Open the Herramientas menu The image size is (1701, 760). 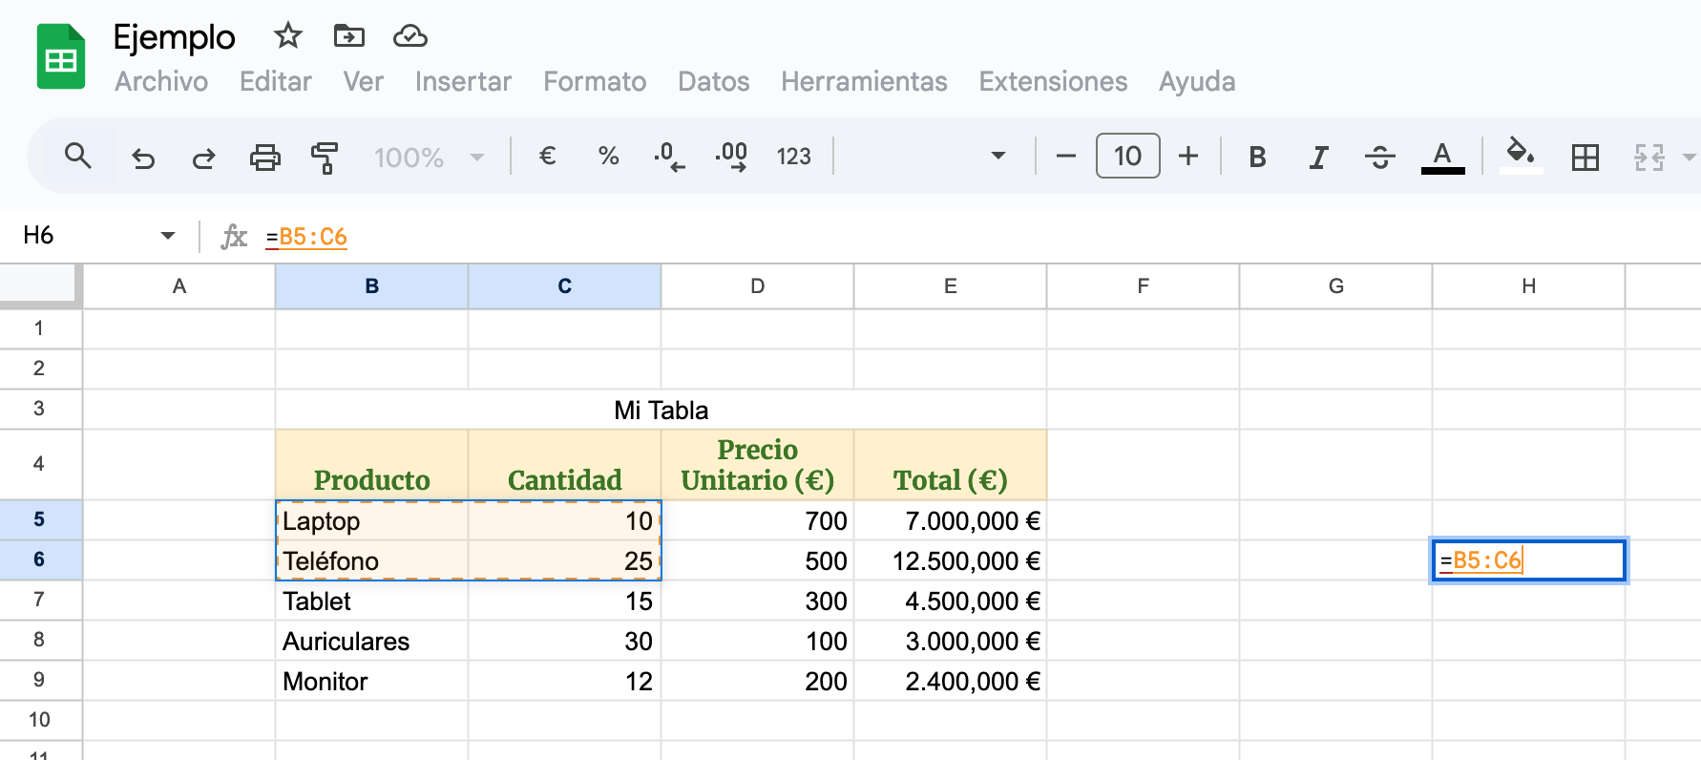click(x=863, y=82)
